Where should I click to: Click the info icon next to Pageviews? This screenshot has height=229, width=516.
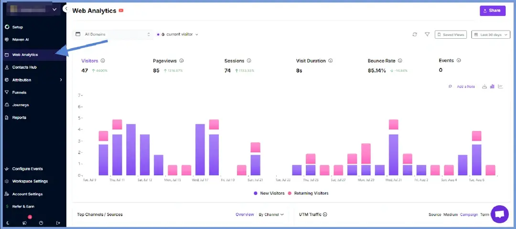click(x=182, y=61)
